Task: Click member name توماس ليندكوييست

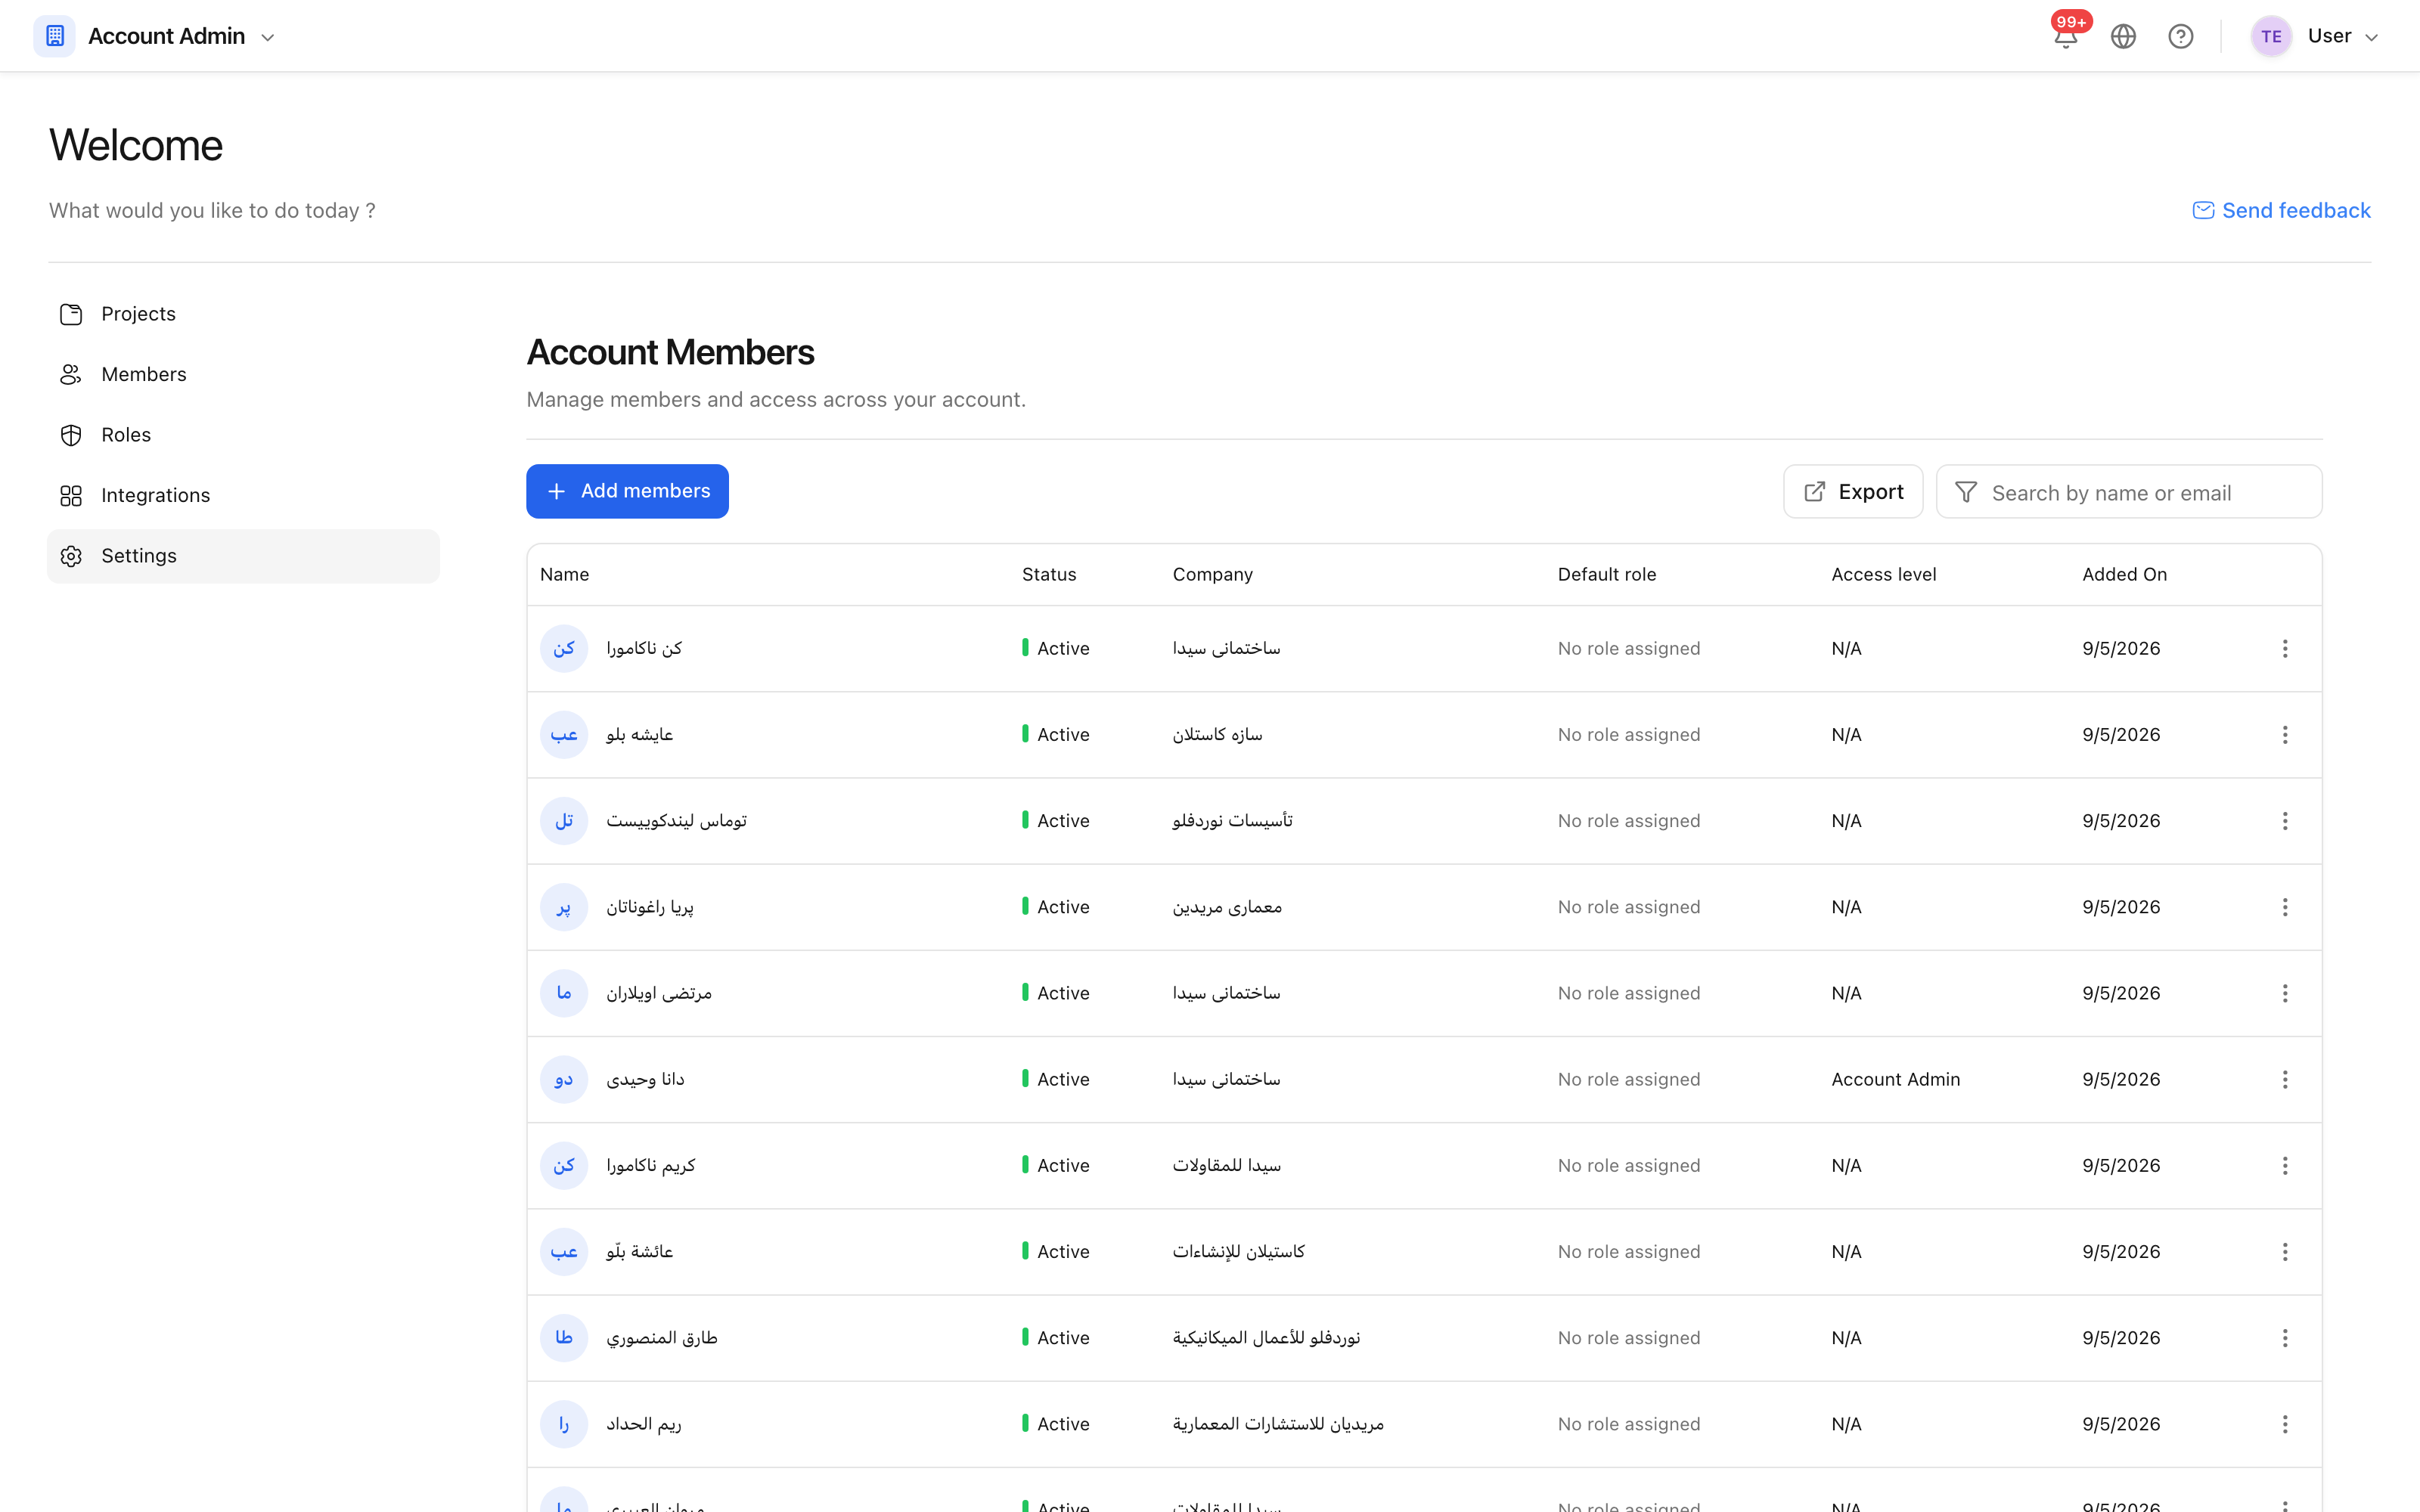Action: pyautogui.click(x=676, y=821)
